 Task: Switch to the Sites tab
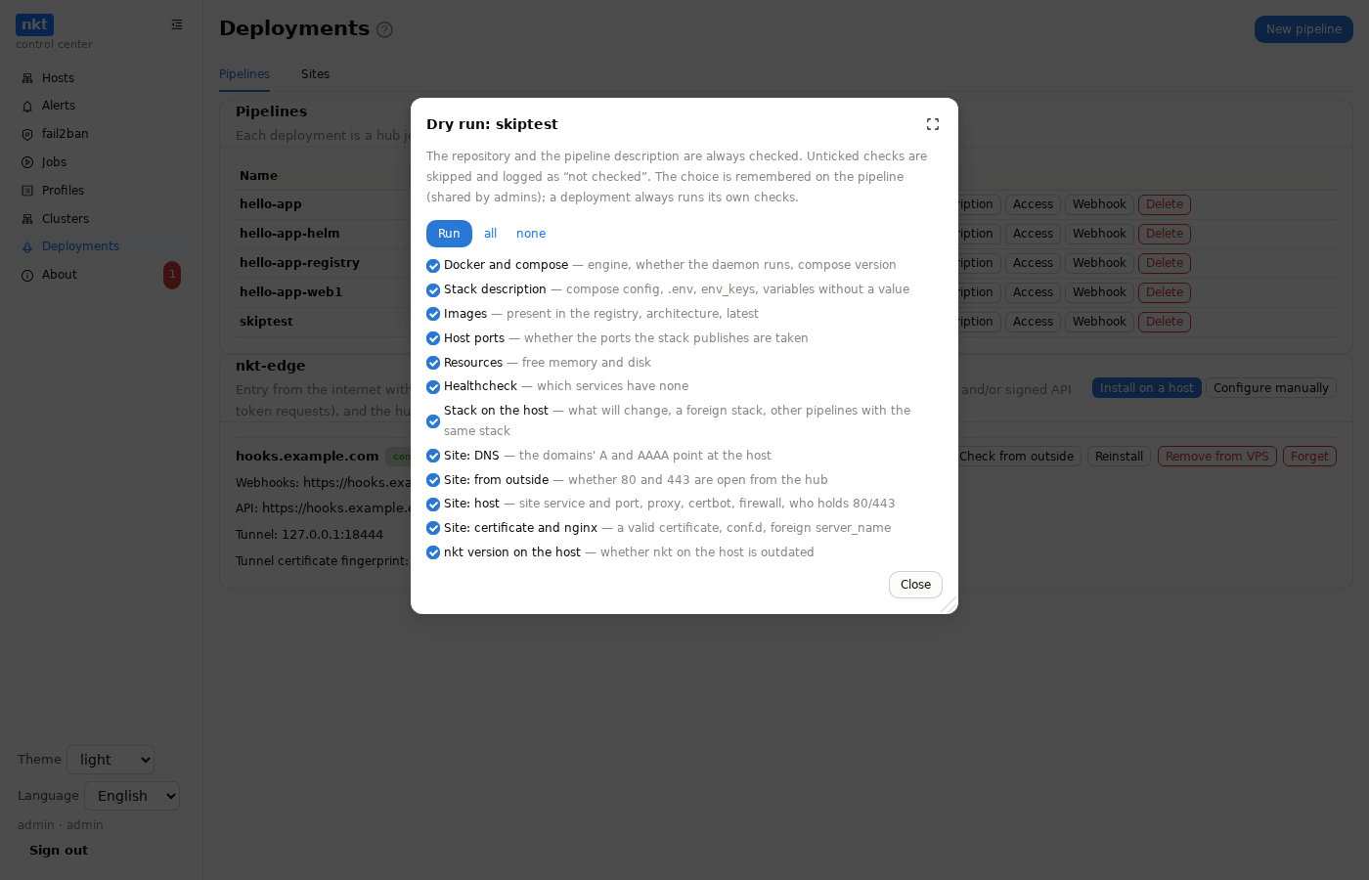pyautogui.click(x=315, y=74)
